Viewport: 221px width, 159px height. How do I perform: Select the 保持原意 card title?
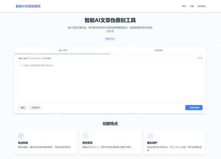click(87, 143)
